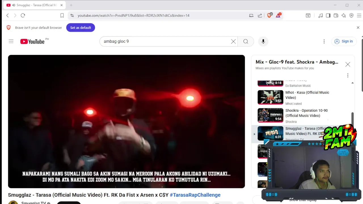Viewport: 363px width, 204px height.
Task: Click the playlist panel scrollbar thumb
Action: point(353,118)
